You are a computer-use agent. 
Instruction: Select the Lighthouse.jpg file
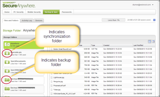click(59, 77)
